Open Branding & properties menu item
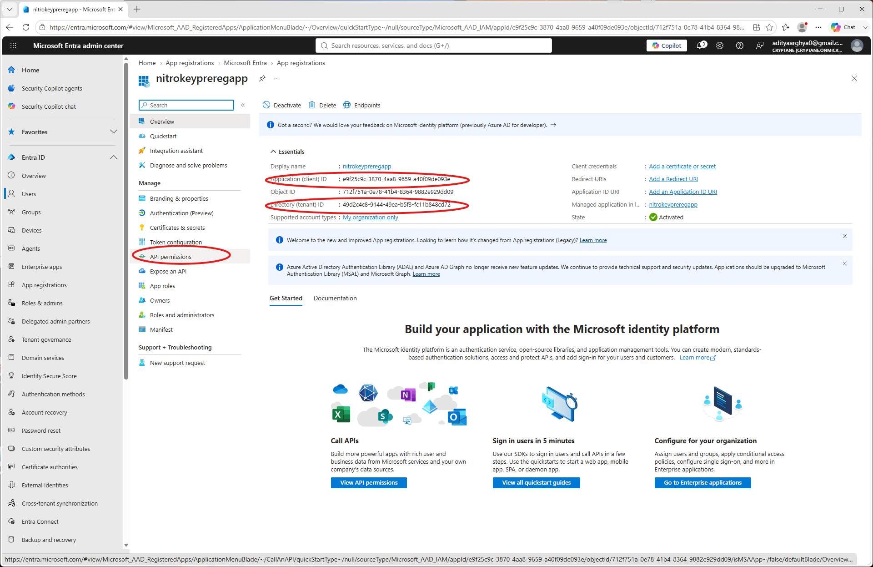This screenshot has width=873, height=567. click(x=179, y=198)
